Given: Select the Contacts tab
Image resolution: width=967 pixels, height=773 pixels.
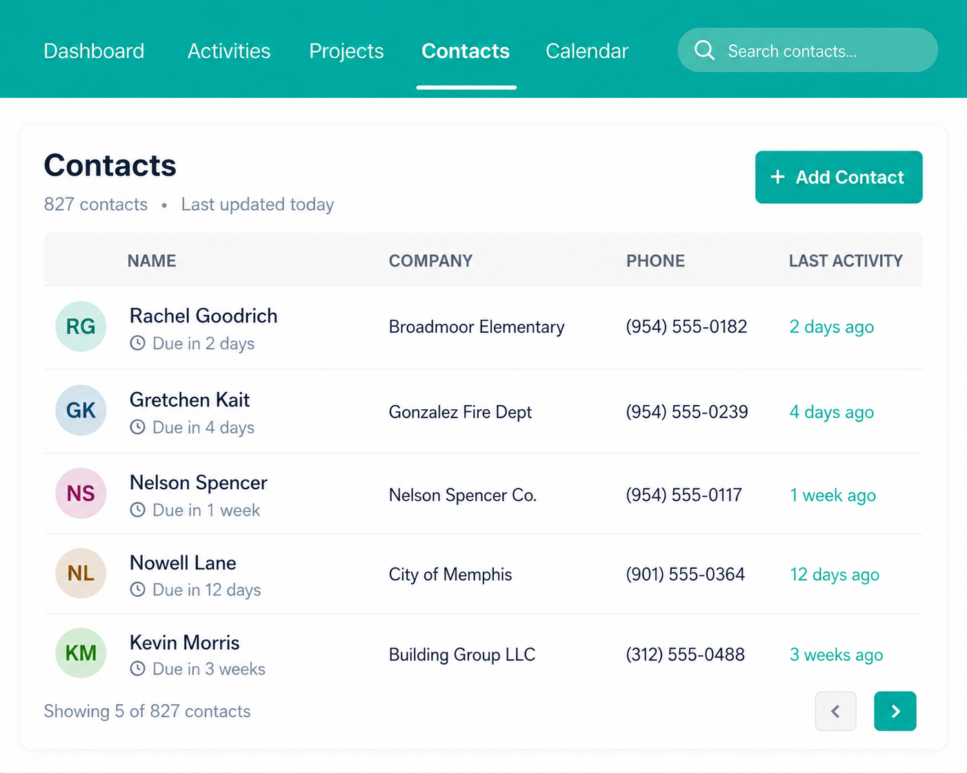Looking at the screenshot, I should [466, 51].
